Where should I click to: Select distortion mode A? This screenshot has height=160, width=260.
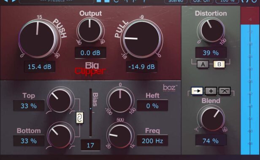coord(203,64)
